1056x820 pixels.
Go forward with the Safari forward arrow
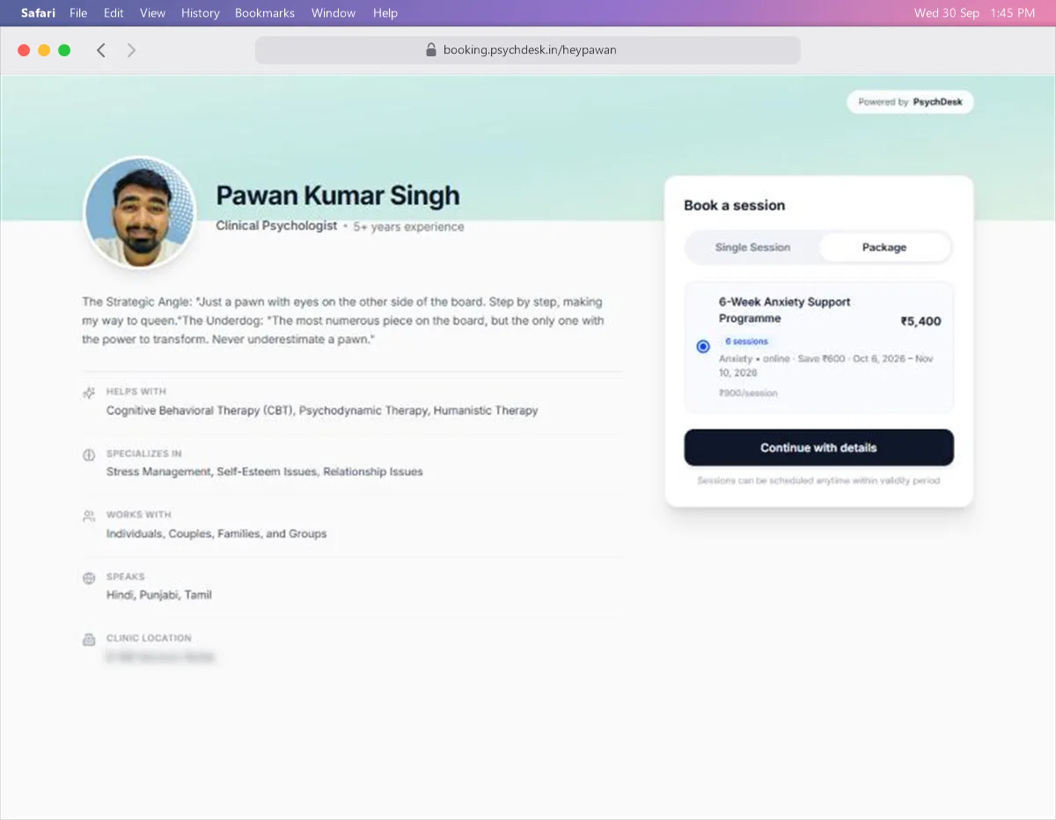(x=131, y=50)
